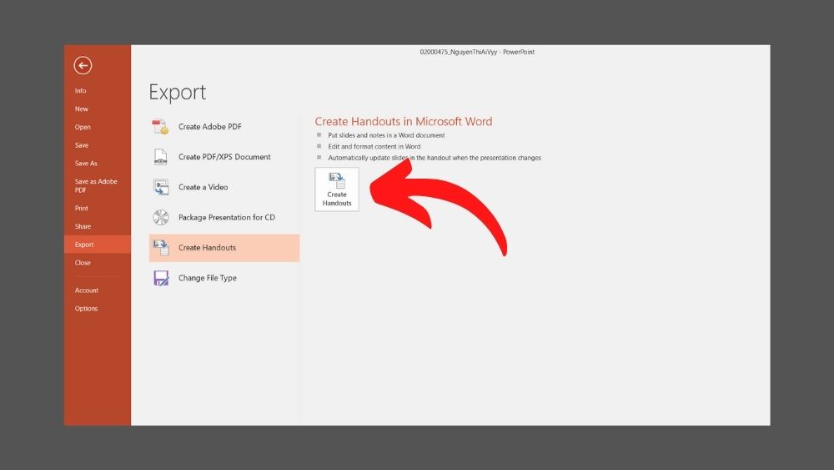834x470 pixels.
Task: Open PowerPoint Options from the sidebar
Action: click(x=87, y=309)
